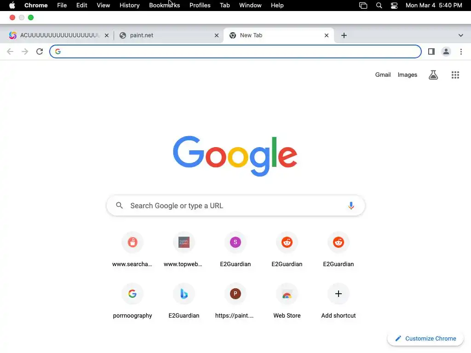Open macOS Spotlight search icon
The image size is (471, 353).
[x=379, y=6]
